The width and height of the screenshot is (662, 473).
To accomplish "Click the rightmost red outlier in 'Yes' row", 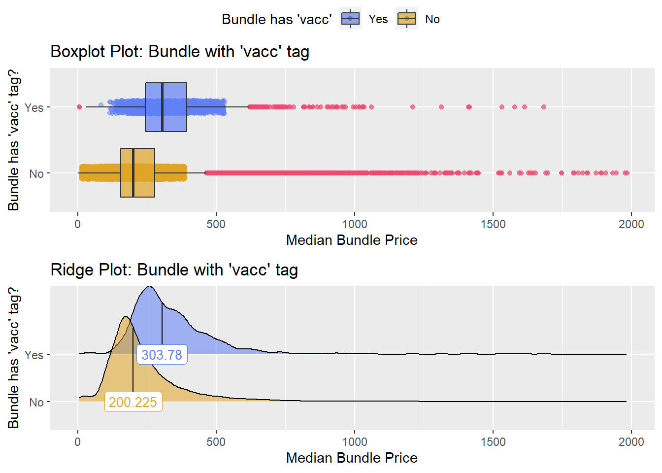I will pos(544,107).
